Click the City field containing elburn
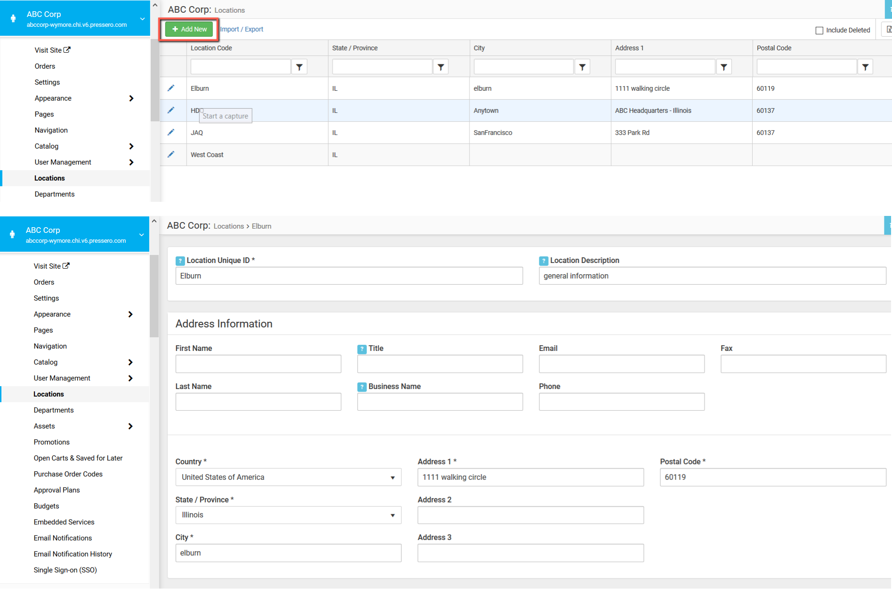This screenshot has width=892, height=589. click(x=288, y=553)
